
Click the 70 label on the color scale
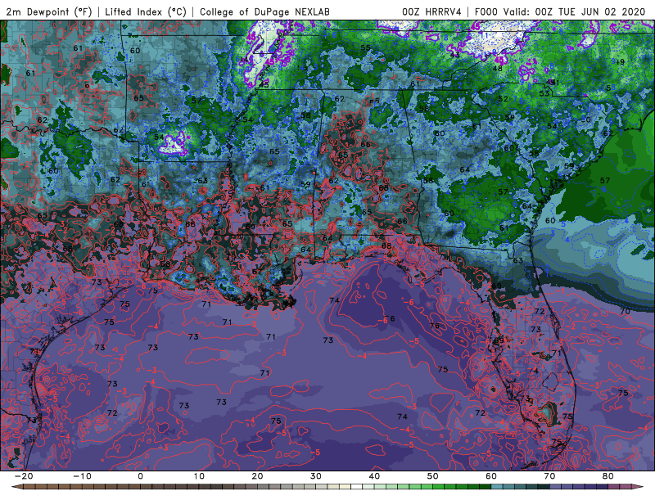click(549, 476)
